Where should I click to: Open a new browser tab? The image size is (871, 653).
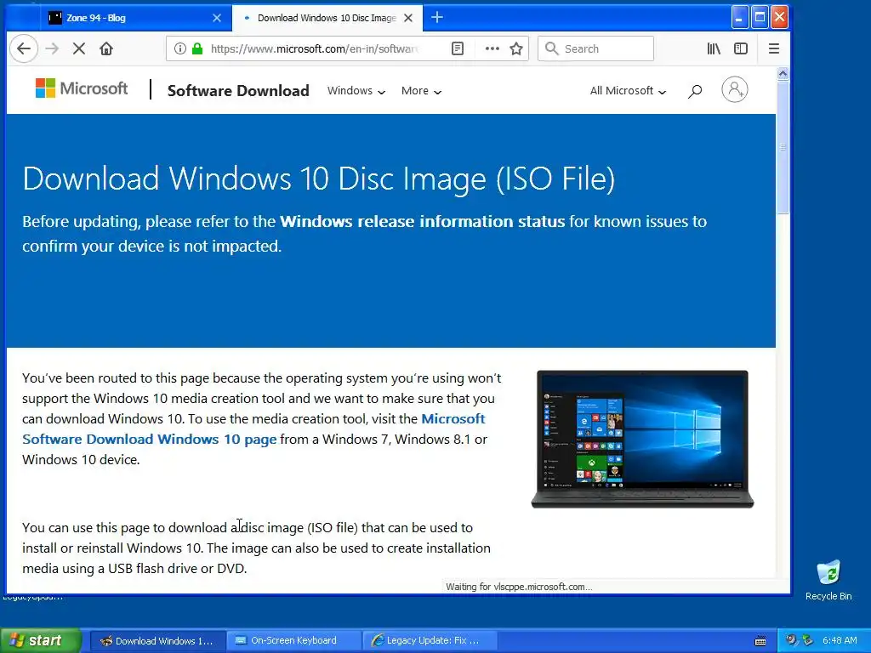[437, 18]
